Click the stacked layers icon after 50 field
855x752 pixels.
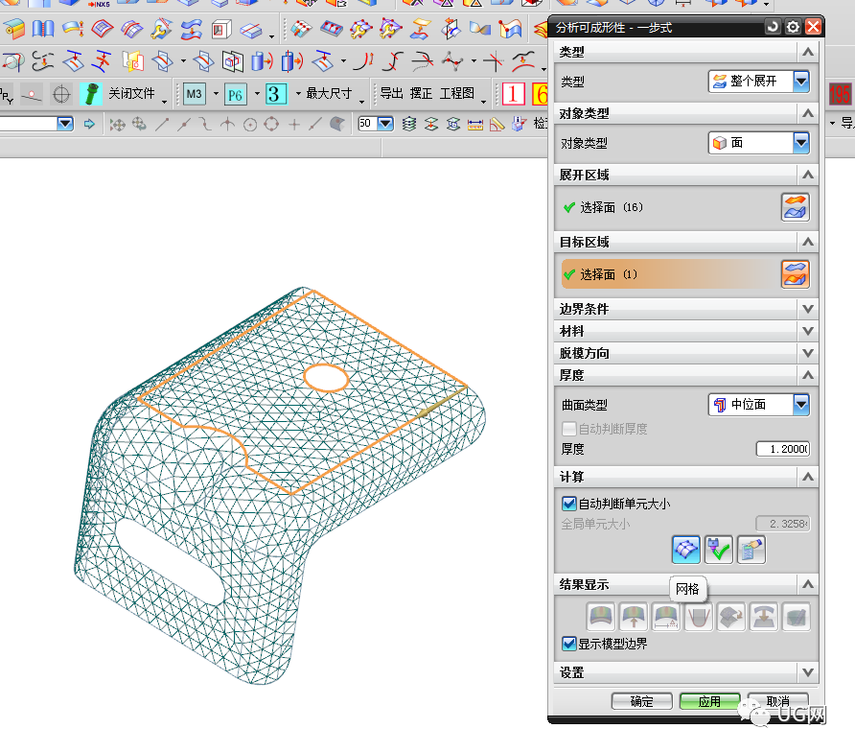point(409,124)
